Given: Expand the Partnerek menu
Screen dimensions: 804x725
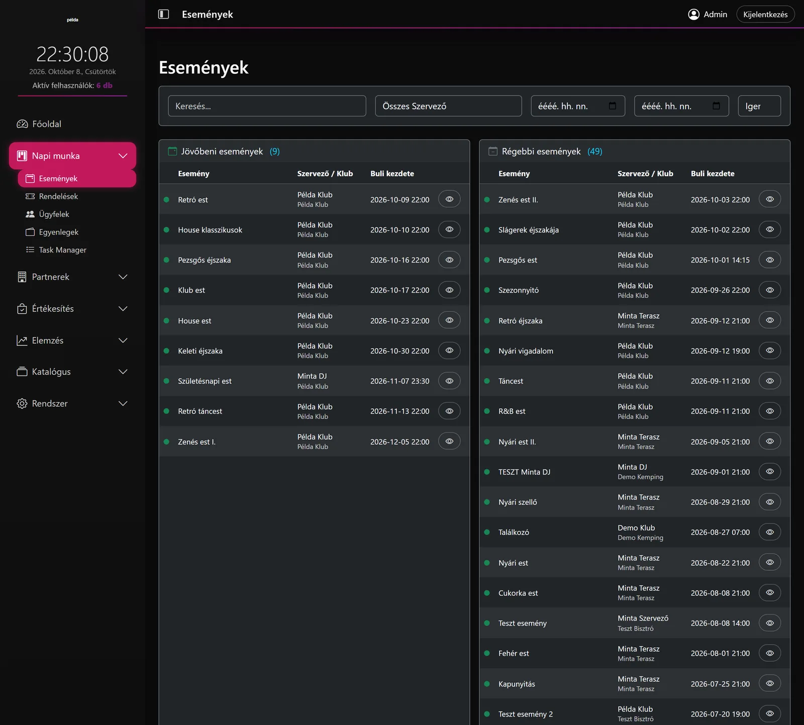Looking at the screenshot, I should [x=72, y=277].
